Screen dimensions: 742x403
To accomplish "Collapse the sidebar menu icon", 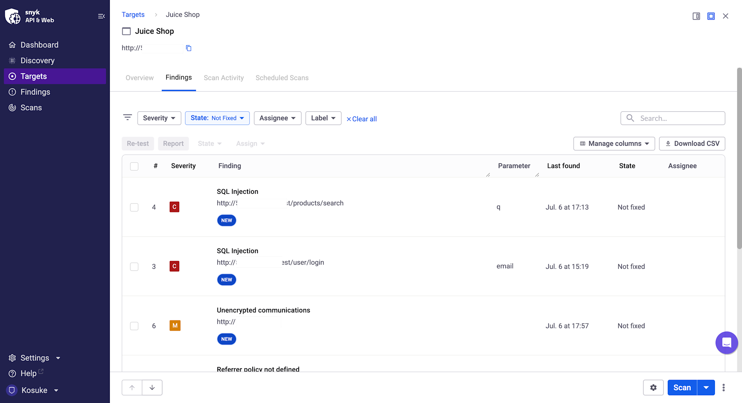I will click(x=101, y=16).
